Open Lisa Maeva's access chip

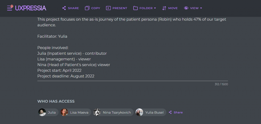click(x=75, y=112)
